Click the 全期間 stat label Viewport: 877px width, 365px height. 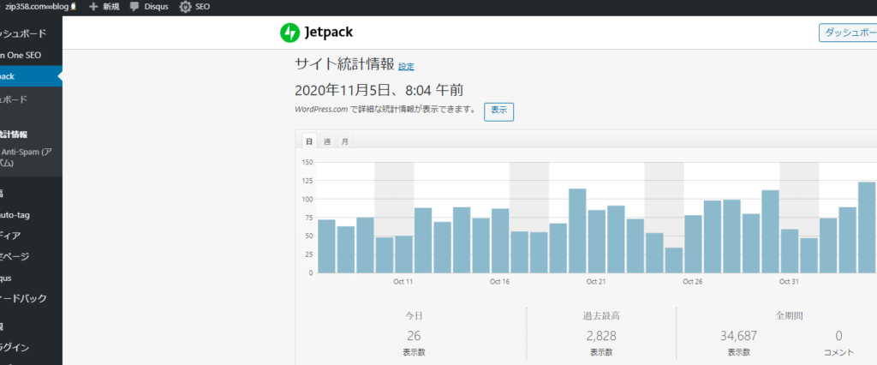click(789, 316)
